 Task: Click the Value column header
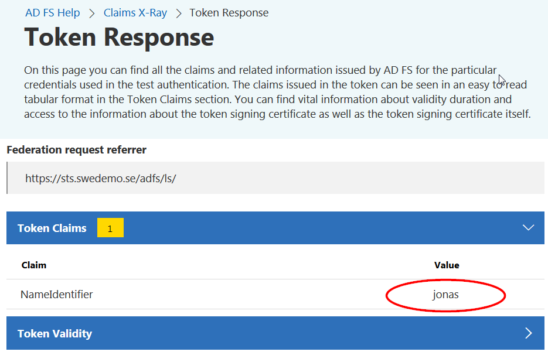point(447,265)
